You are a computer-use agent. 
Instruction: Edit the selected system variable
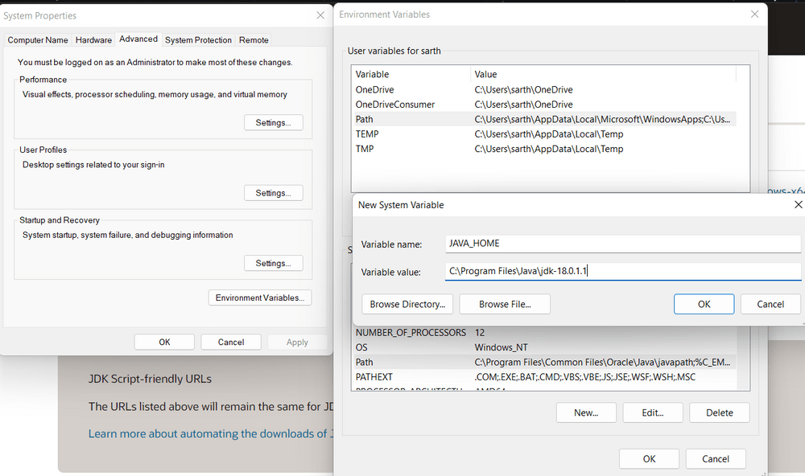pos(653,412)
